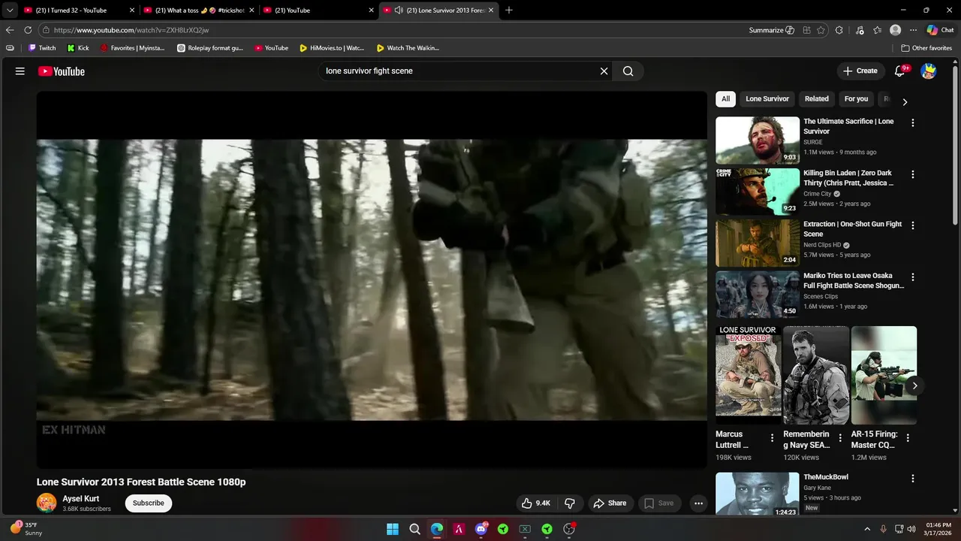The image size is (961, 541).
Task: Open Aysel Kurt channel avatar
Action: (x=47, y=503)
